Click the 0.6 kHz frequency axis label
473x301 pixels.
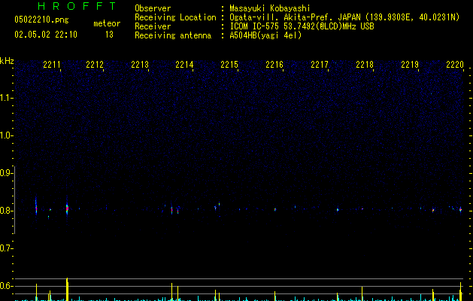click(x=6, y=286)
